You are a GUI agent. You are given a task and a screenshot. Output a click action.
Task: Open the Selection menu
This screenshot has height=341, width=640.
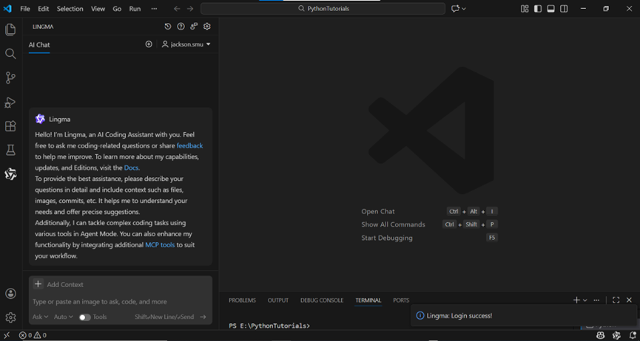70,9
